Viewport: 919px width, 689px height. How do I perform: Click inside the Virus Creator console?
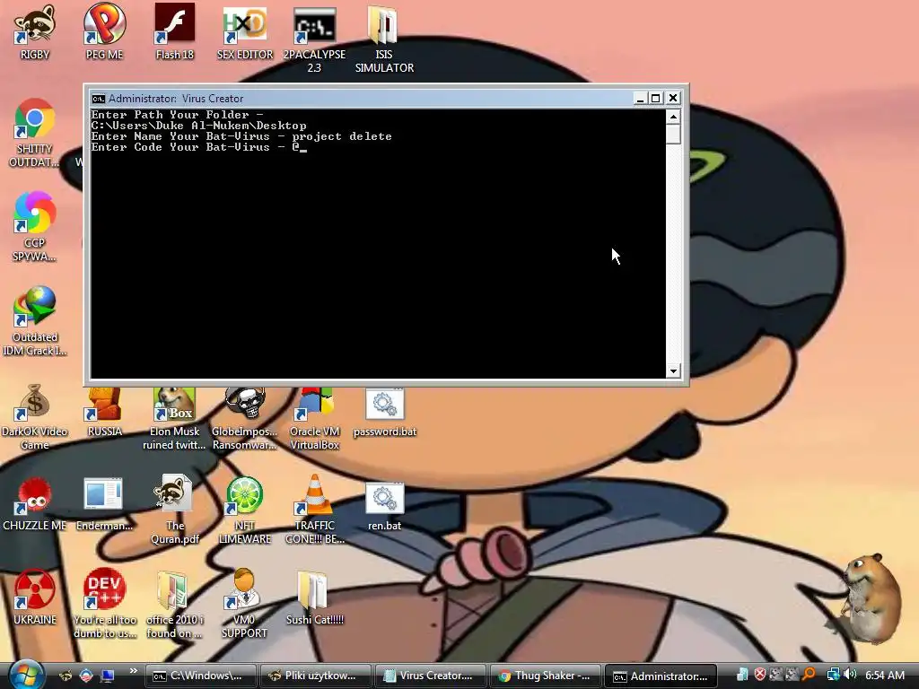pos(378,244)
